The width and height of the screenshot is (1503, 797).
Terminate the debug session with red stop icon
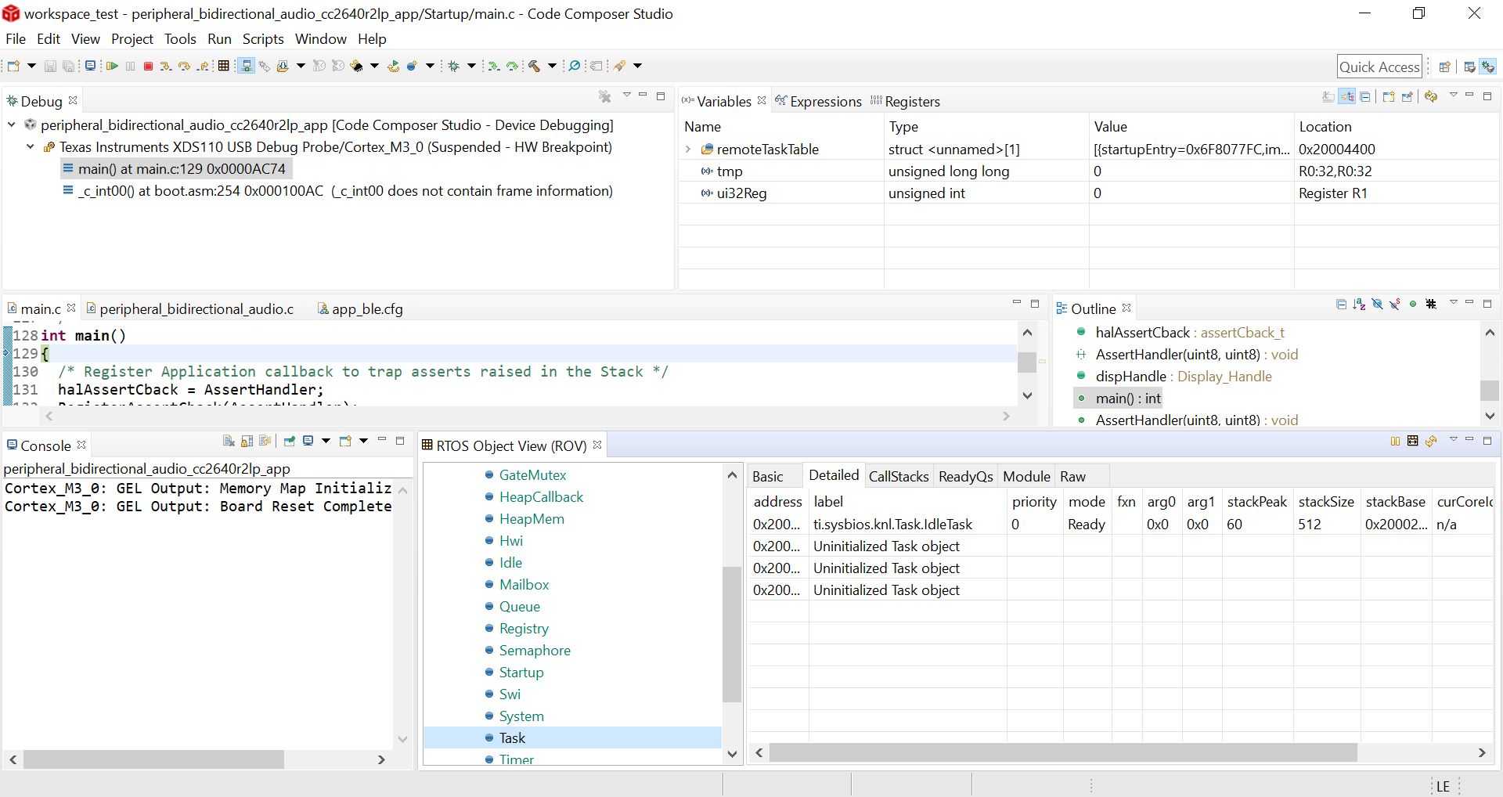click(x=148, y=67)
